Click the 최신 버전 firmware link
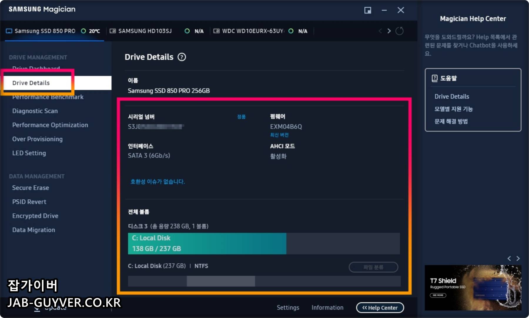 (x=279, y=135)
